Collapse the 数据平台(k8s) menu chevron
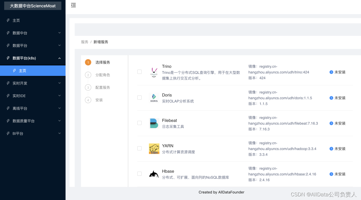 point(60,58)
